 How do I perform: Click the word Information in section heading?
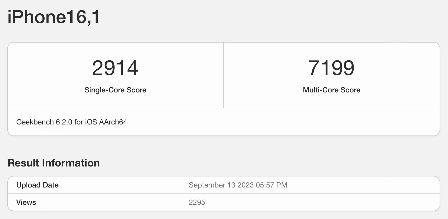point(71,163)
